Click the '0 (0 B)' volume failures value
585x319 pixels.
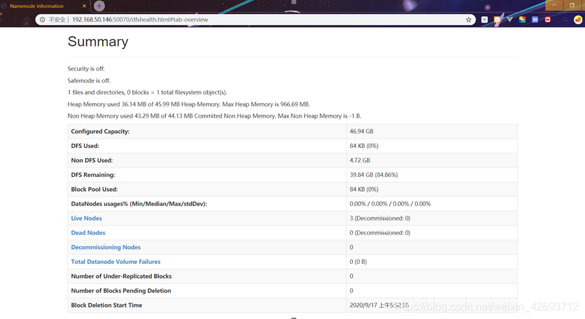pos(358,262)
